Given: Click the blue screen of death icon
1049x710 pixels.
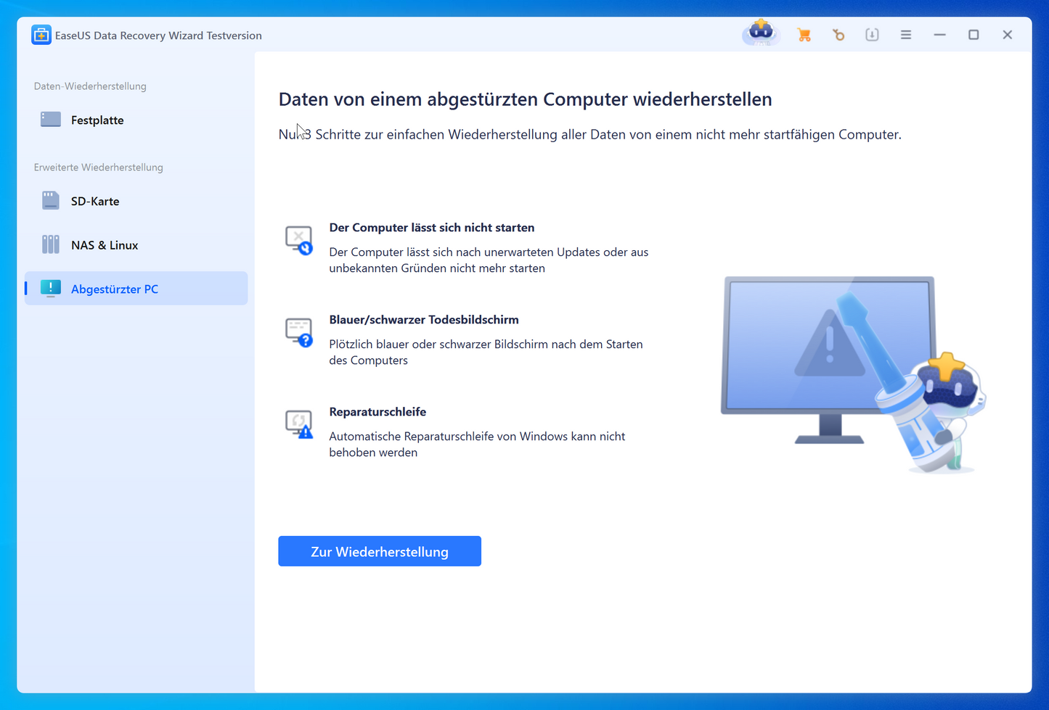Looking at the screenshot, I should point(298,331).
